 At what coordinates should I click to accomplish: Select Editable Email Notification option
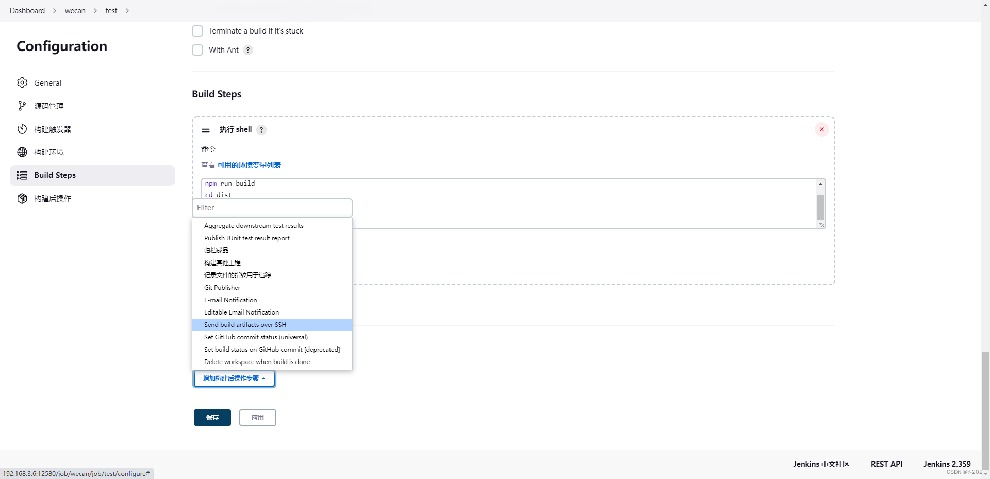pos(272,312)
